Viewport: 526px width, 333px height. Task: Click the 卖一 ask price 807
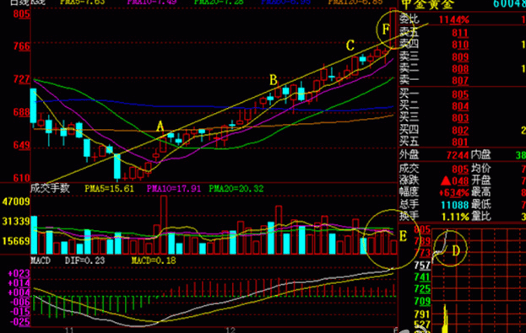click(x=460, y=80)
